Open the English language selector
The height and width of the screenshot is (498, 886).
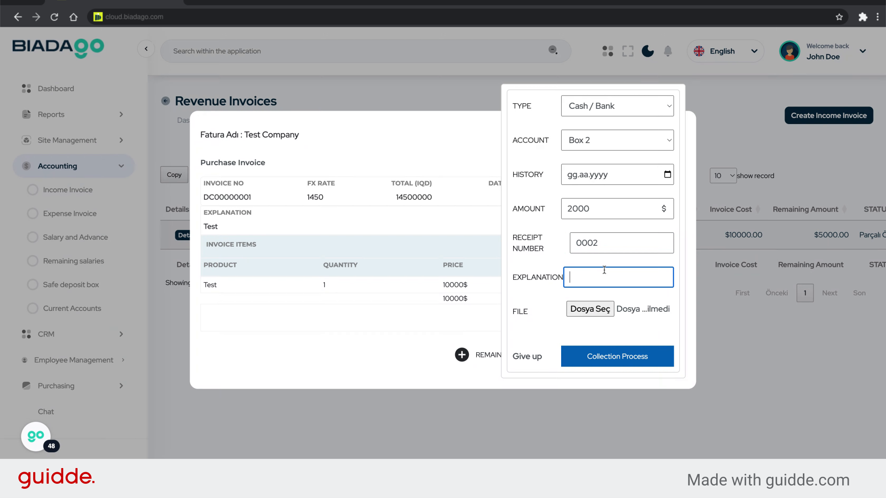click(725, 51)
